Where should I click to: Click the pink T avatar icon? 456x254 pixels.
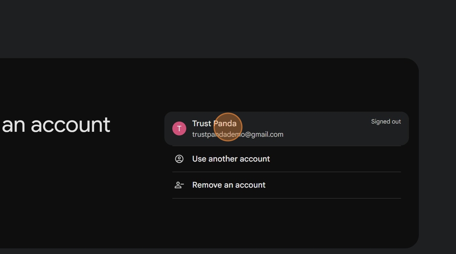pos(179,129)
